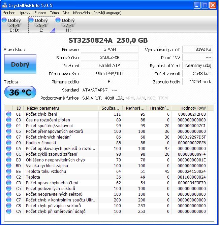Select the raw value 001100000024

click(191, 177)
